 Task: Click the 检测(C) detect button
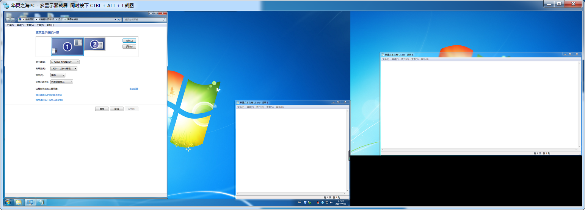pyautogui.click(x=129, y=40)
